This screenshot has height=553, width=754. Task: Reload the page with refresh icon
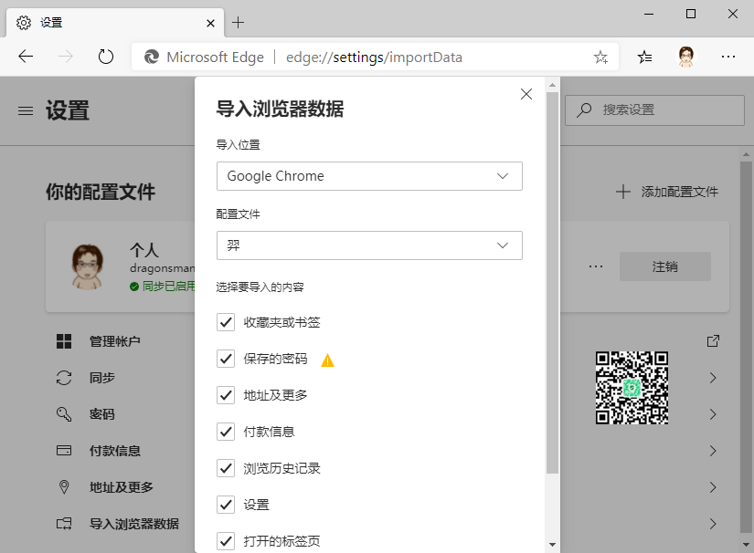click(x=105, y=57)
